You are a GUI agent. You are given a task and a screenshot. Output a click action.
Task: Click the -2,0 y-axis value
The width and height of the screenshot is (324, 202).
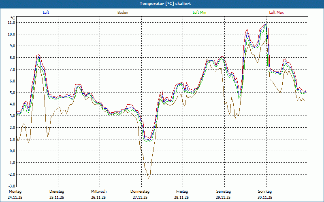tap(12, 175)
